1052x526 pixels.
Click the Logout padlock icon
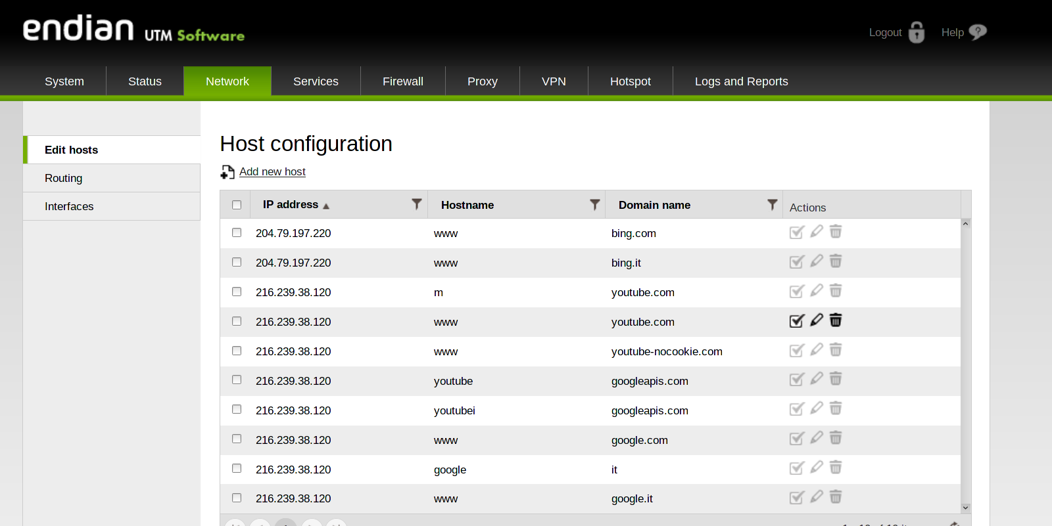[x=917, y=32]
